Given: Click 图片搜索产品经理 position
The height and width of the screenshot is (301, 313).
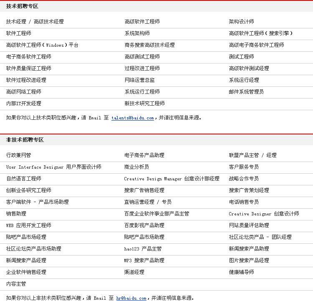Looking at the screenshot, I should point(249,260).
